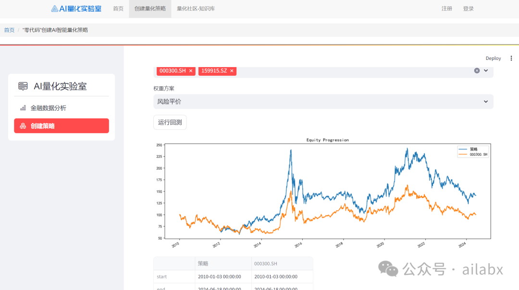Go to 首页 via breadcrumb link
Image resolution: width=519 pixels, height=290 pixels.
coord(9,30)
